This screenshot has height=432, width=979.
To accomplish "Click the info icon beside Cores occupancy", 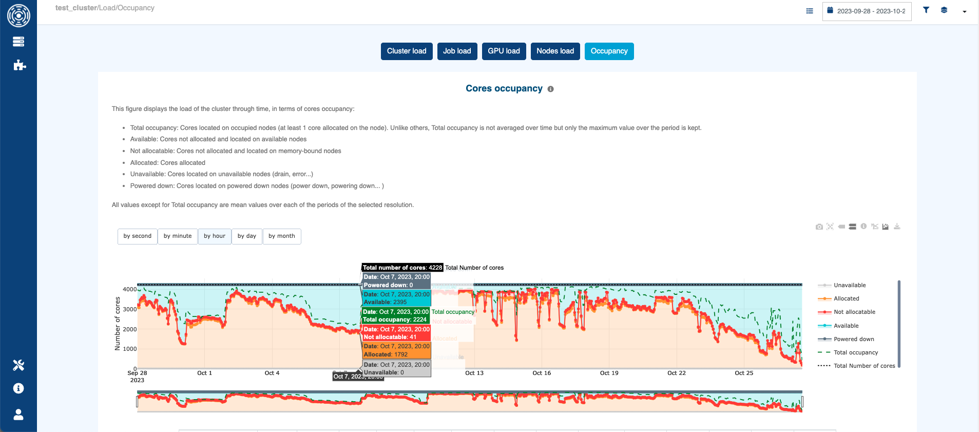I will coord(550,89).
